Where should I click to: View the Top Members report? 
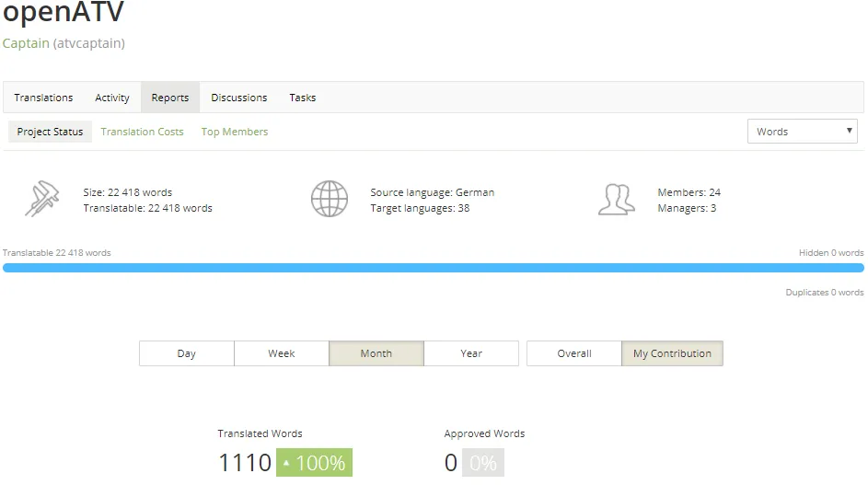(x=235, y=132)
